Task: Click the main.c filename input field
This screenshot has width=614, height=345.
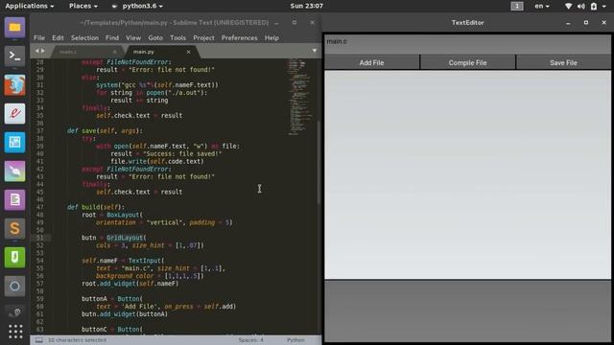Action: 467,45
